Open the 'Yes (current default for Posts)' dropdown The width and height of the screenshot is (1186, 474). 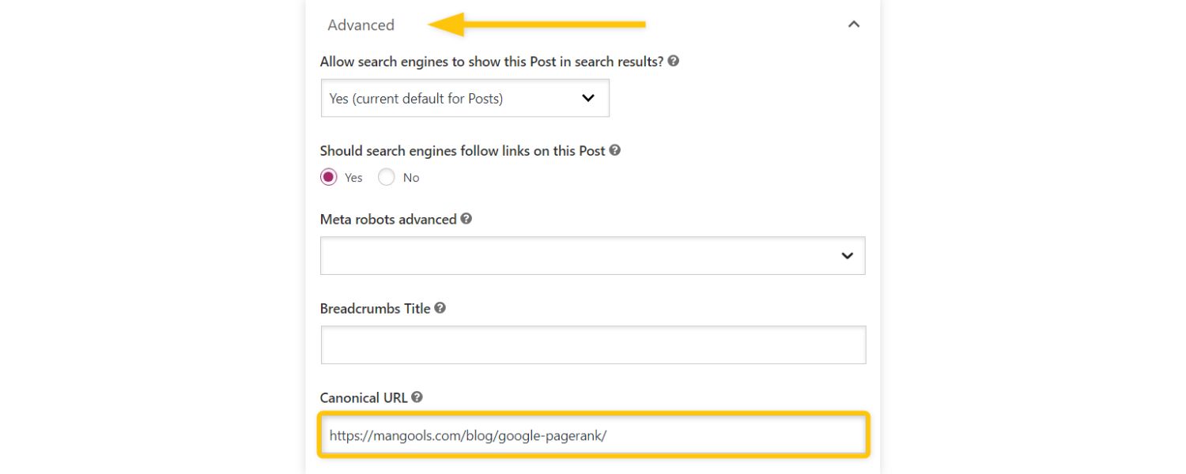(x=465, y=98)
